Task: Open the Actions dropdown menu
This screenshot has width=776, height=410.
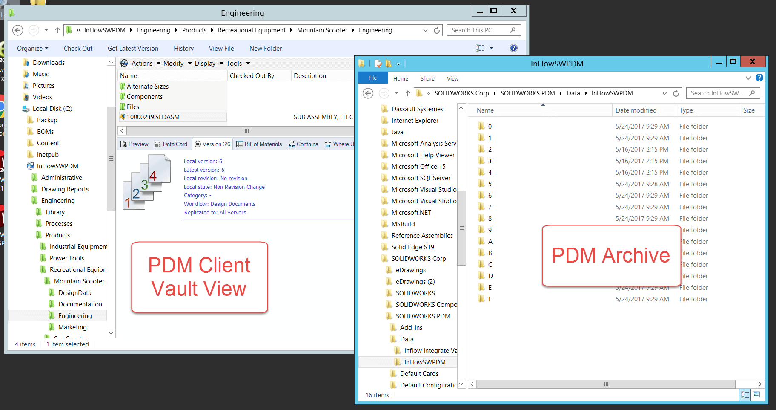Action: [142, 64]
